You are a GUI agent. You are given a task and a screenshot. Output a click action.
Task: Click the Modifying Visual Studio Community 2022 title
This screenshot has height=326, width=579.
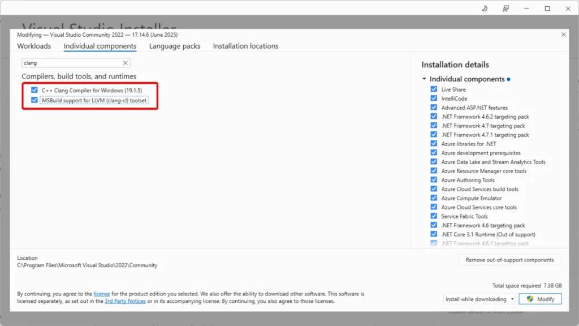[x=97, y=35]
